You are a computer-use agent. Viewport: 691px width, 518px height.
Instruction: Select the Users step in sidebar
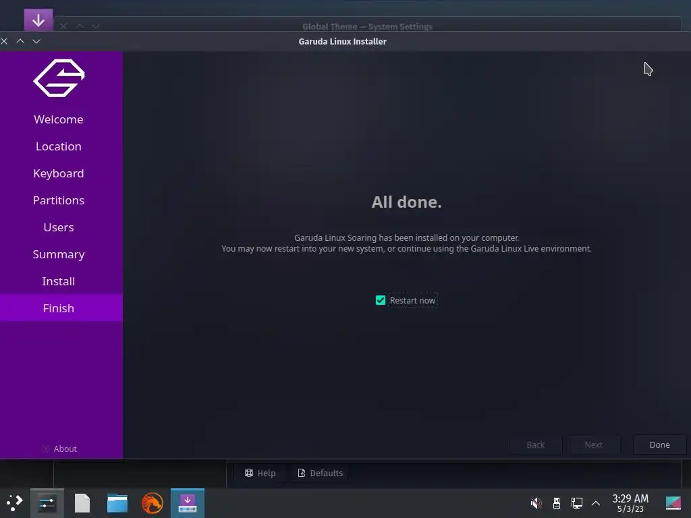(59, 227)
